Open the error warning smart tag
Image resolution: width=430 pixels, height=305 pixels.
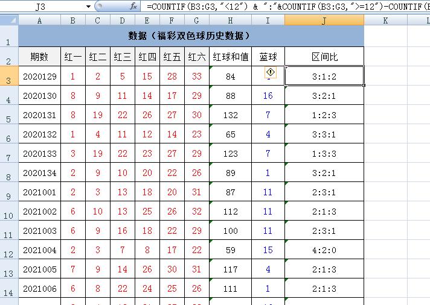coord(271,72)
